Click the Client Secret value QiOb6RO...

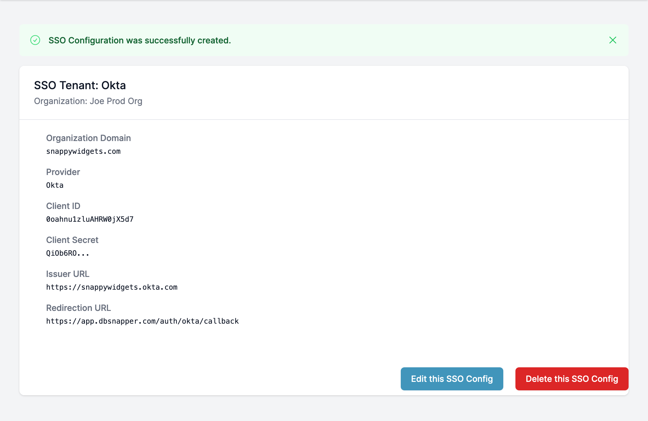68,253
